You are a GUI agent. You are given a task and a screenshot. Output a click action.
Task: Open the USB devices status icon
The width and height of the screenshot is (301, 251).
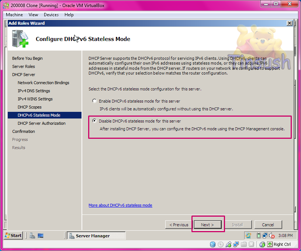(x=228, y=244)
